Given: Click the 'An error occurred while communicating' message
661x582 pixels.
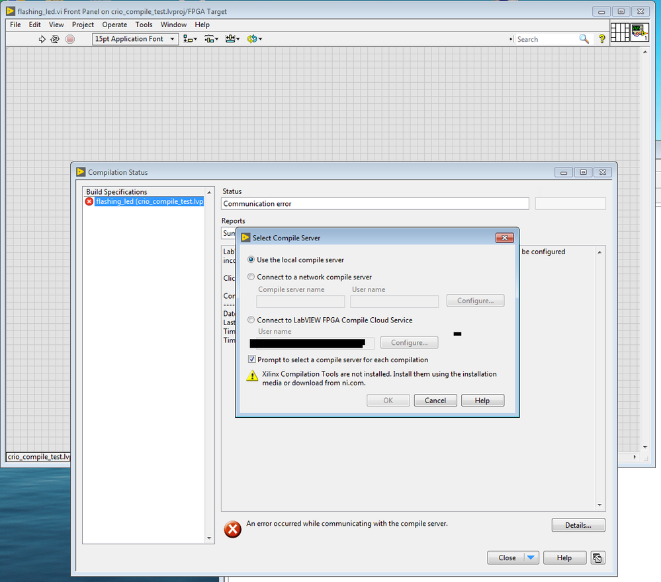Looking at the screenshot, I should 347,523.
